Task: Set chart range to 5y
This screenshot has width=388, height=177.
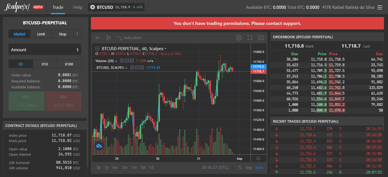Action: click(99, 167)
